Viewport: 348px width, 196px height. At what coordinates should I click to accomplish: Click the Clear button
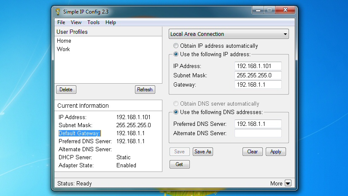[x=253, y=152]
